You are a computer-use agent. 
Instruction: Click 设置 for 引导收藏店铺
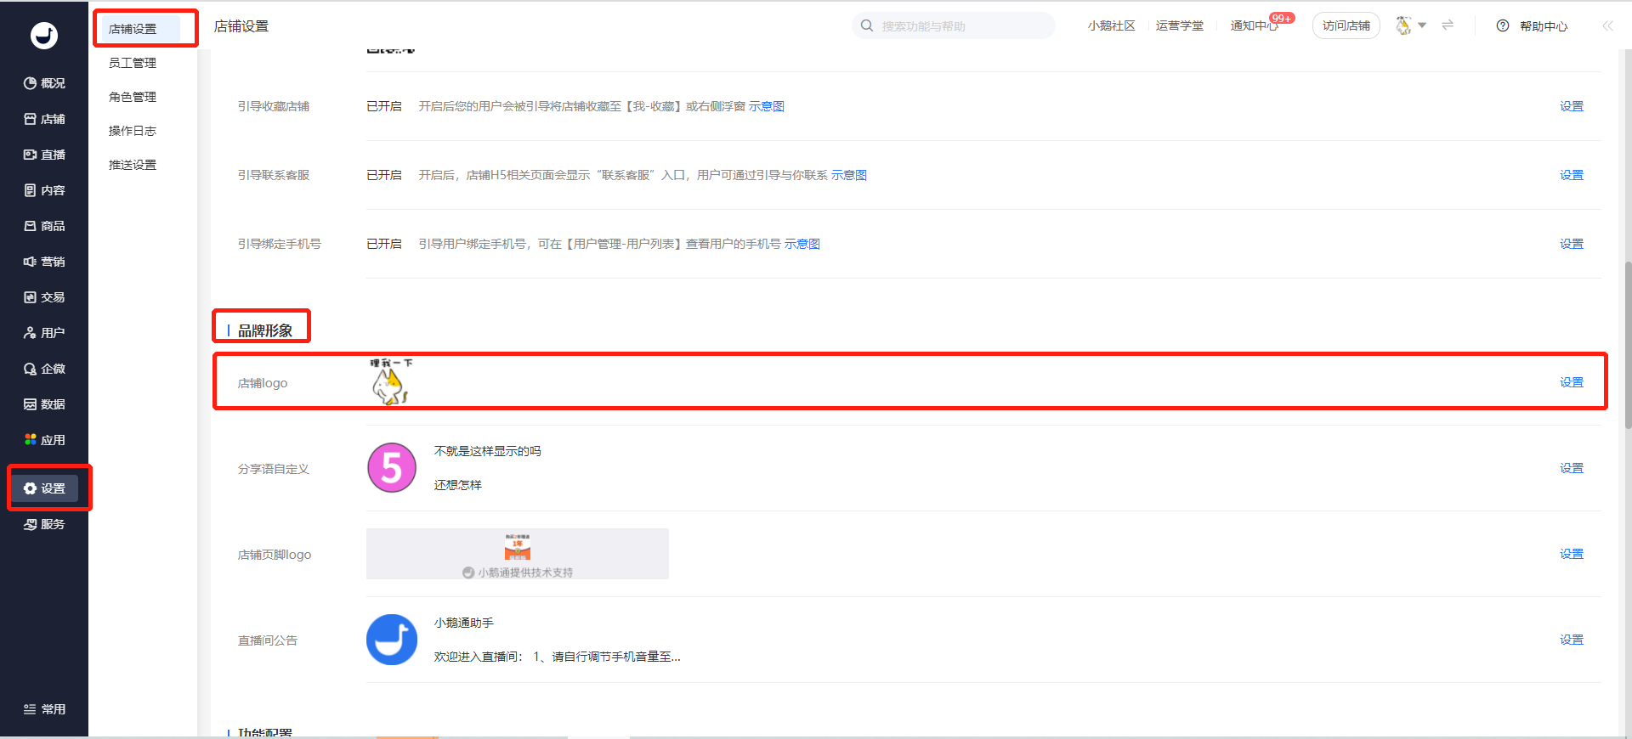[1572, 106]
